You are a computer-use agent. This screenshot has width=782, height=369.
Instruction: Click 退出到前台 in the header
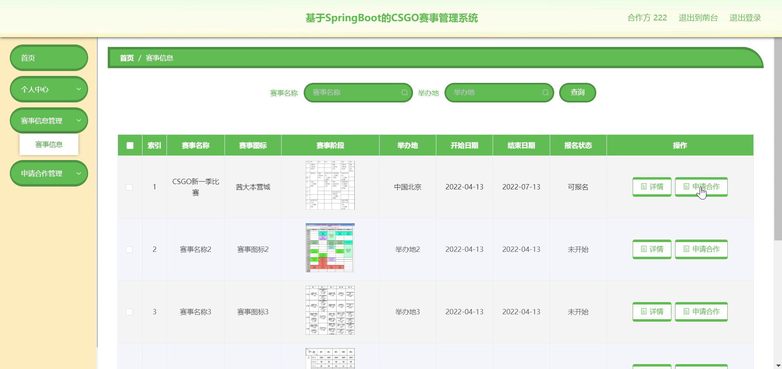point(698,18)
